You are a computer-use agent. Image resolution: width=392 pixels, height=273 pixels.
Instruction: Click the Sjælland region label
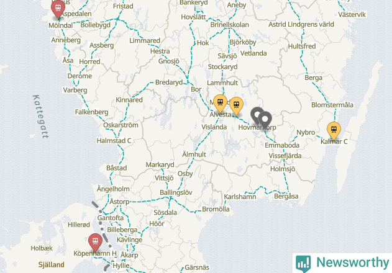click(51, 265)
